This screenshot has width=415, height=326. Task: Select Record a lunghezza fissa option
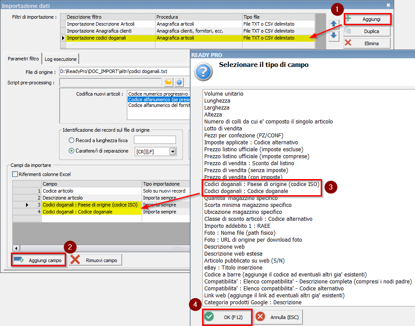(x=72, y=140)
